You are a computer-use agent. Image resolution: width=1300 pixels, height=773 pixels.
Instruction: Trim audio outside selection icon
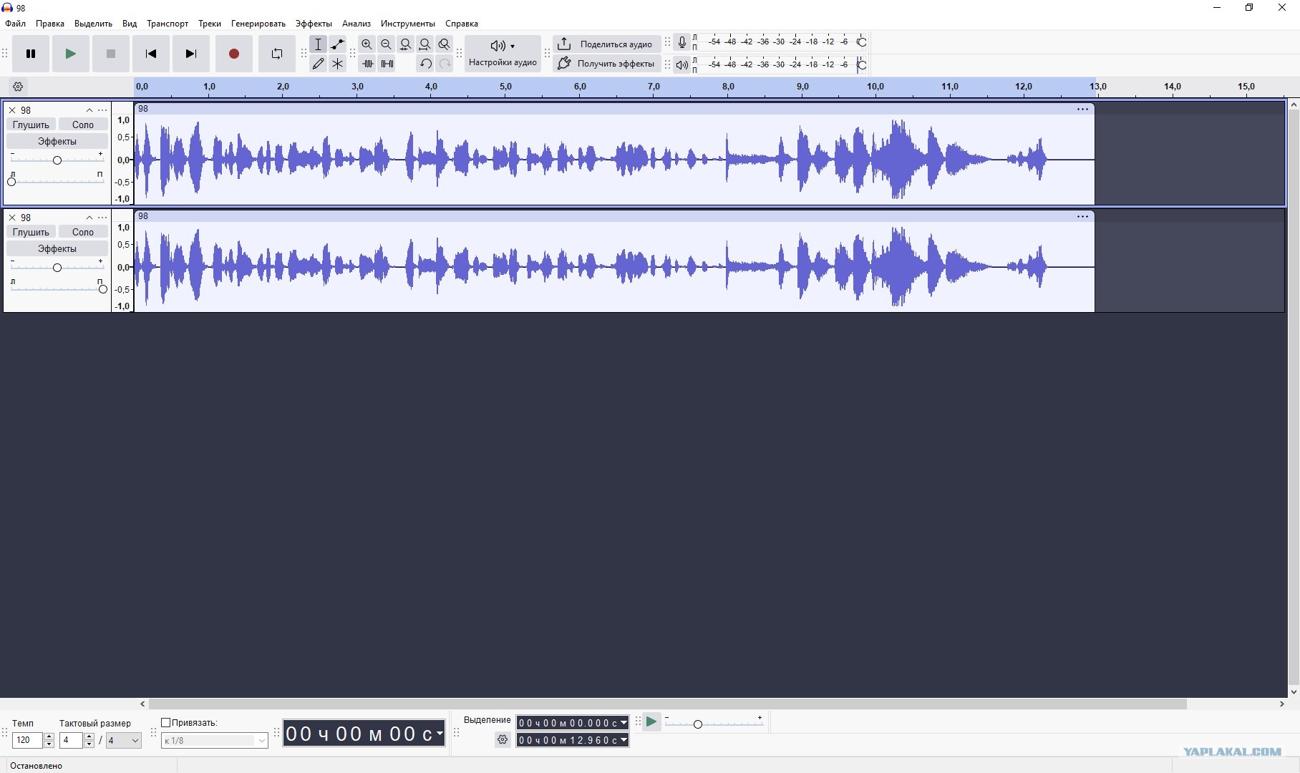pyautogui.click(x=367, y=64)
